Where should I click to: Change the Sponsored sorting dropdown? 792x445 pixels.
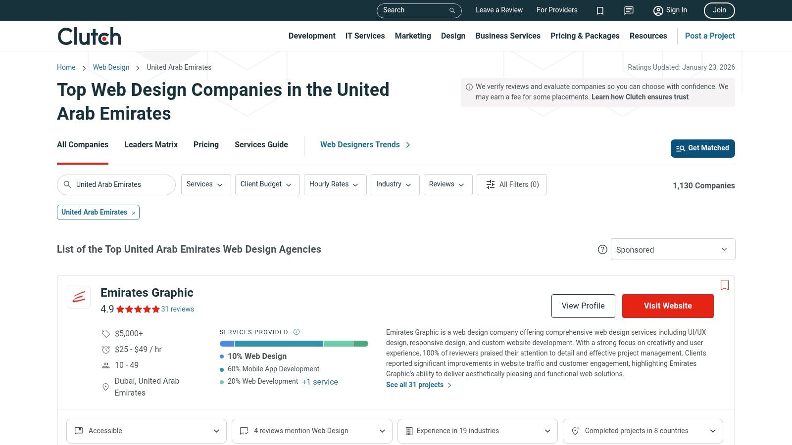672,249
